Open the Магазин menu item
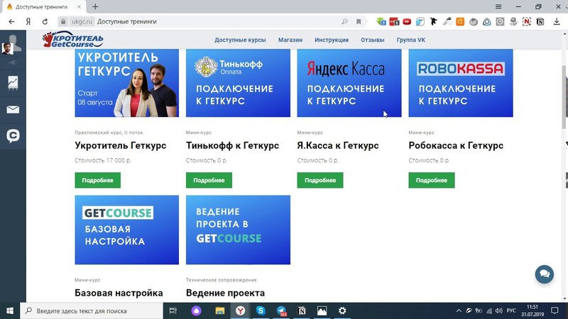This screenshot has width=568, height=319. (290, 40)
